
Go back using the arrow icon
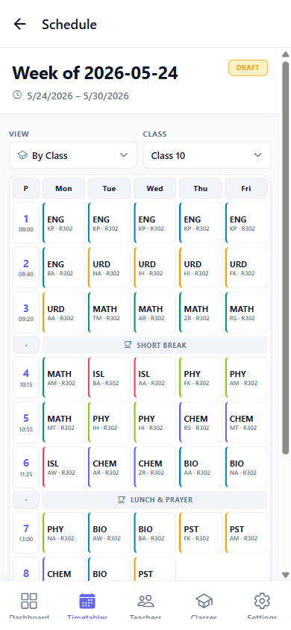tap(19, 24)
